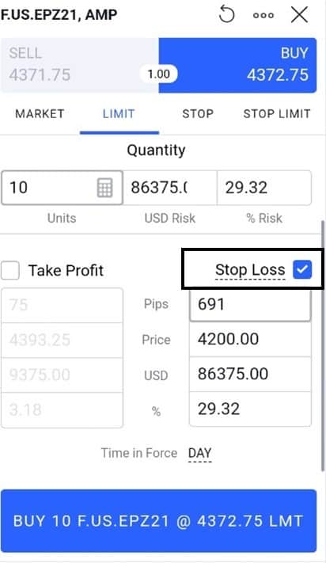Click the SELL 4371.75 button
This screenshot has width=326, height=563.
80,66
